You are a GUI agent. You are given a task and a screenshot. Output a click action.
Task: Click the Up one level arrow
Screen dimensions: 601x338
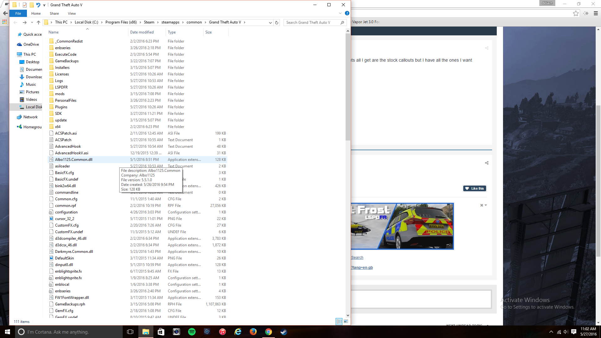[x=39, y=23]
